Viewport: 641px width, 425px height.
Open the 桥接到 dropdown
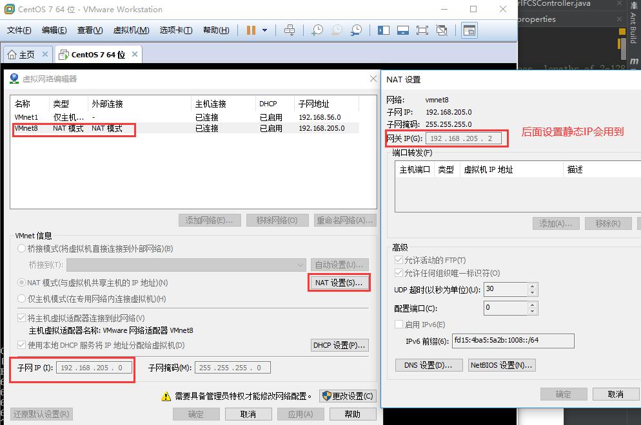(x=186, y=265)
